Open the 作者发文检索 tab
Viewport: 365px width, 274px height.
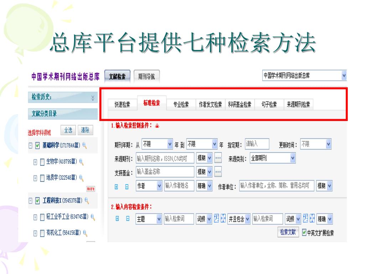click(210, 105)
